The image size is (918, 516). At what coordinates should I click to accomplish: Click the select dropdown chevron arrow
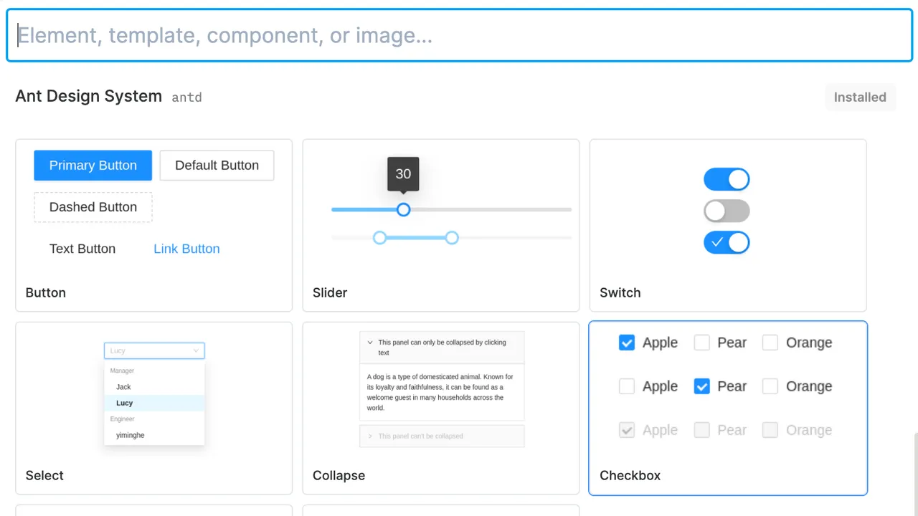point(196,350)
